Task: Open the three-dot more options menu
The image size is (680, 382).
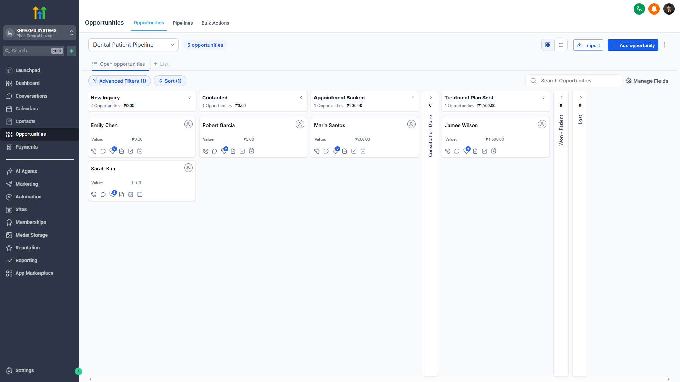Action: coord(665,45)
